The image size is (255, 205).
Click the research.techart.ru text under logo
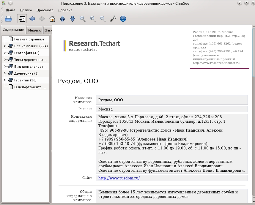coord(83,50)
